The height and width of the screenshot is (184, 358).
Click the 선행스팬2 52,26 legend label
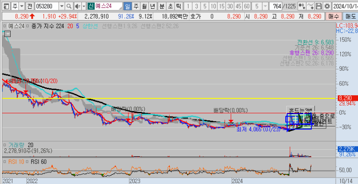pos(160,26)
